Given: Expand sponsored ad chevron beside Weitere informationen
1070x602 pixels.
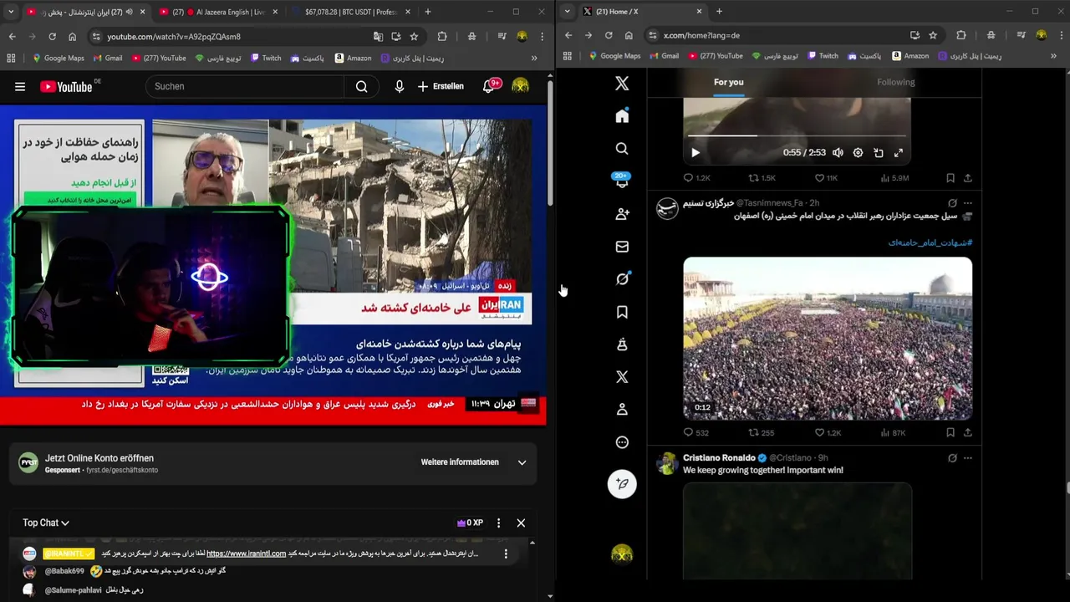Looking at the screenshot, I should (522, 462).
